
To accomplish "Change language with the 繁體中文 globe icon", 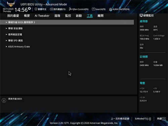I will click(x=36, y=9).
